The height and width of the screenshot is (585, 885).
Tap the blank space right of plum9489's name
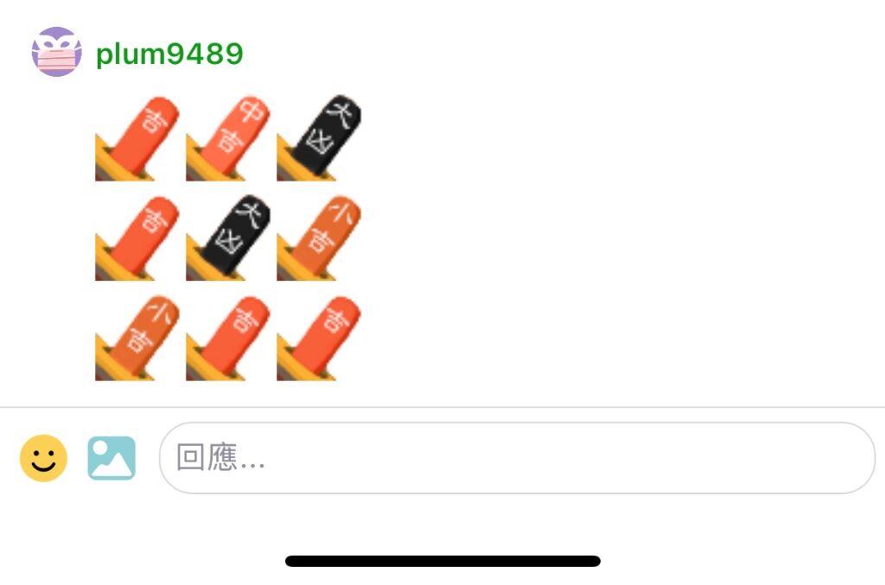click(564, 54)
